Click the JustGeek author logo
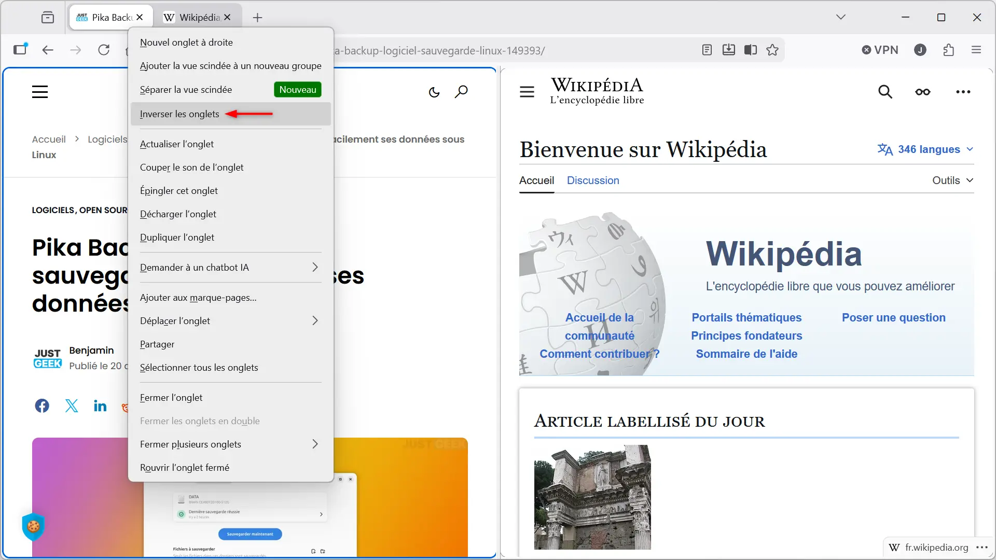This screenshot has height=560, width=996. coord(48,358)
